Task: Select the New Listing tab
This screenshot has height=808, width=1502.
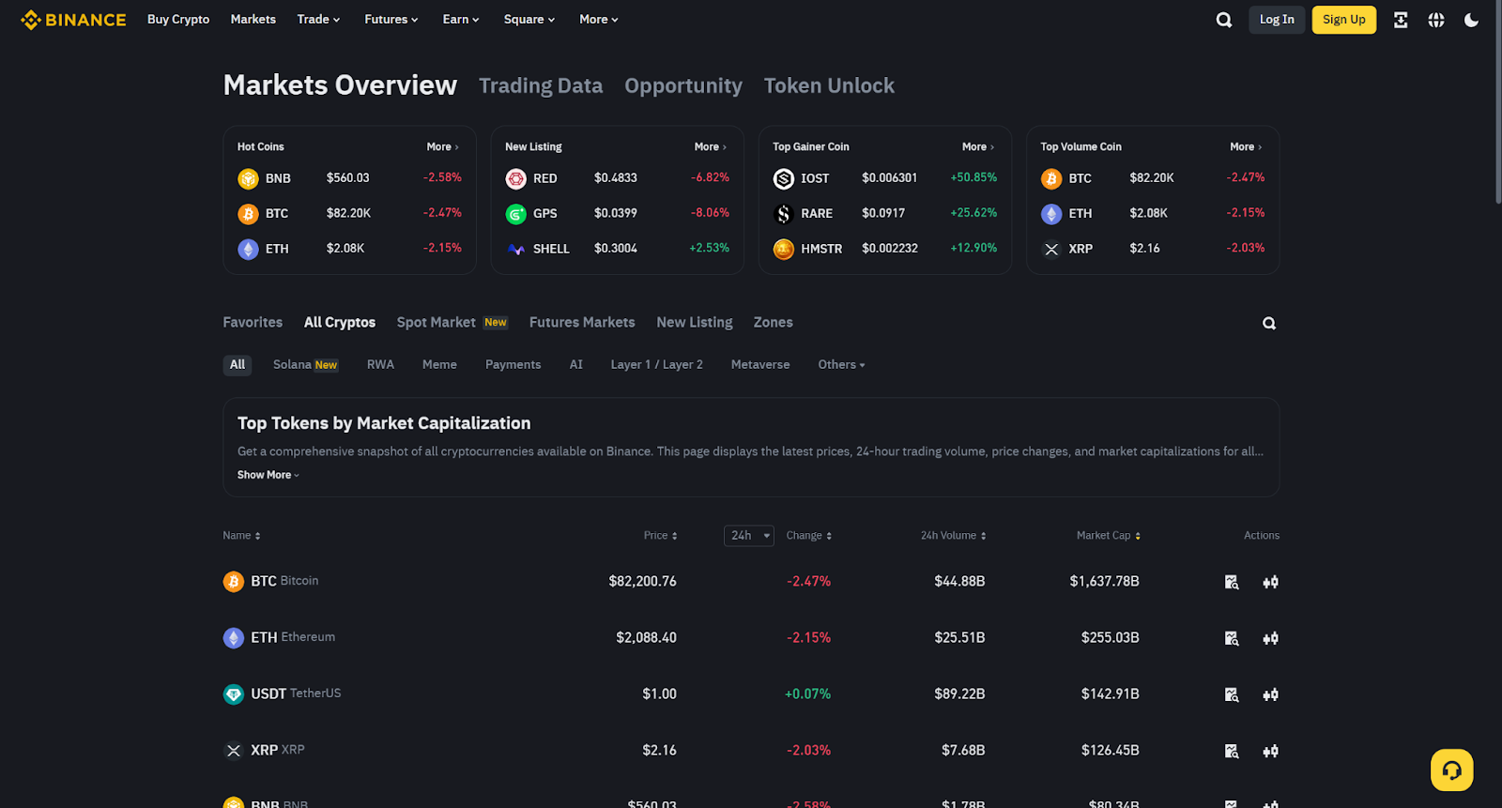Action: click(x=695, y=322)
